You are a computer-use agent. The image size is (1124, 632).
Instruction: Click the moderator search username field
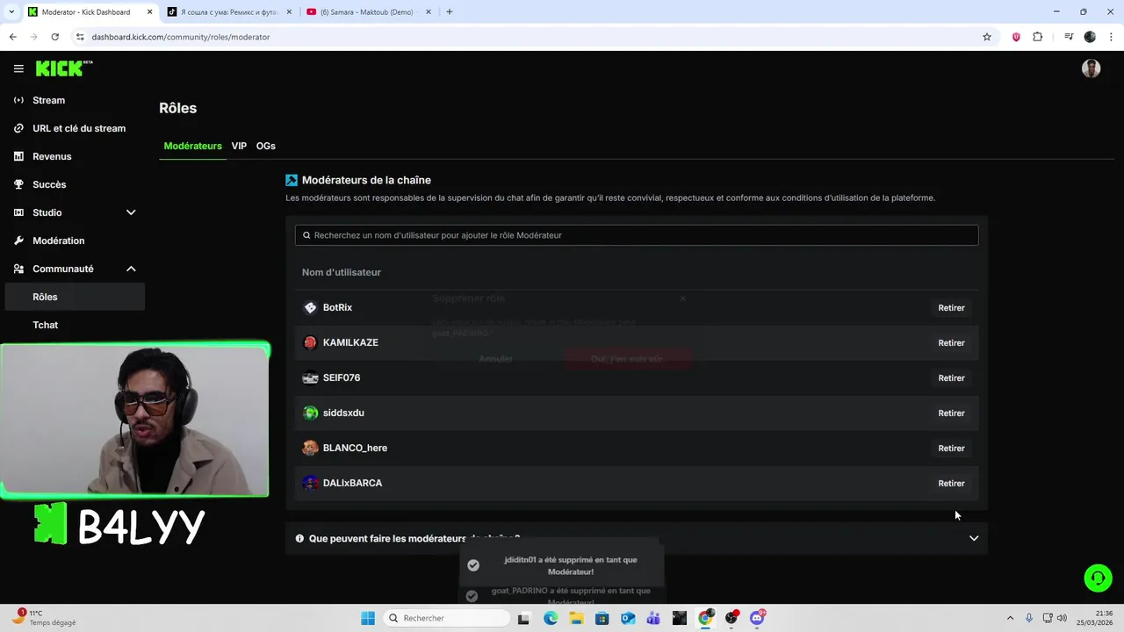(637, 235)
